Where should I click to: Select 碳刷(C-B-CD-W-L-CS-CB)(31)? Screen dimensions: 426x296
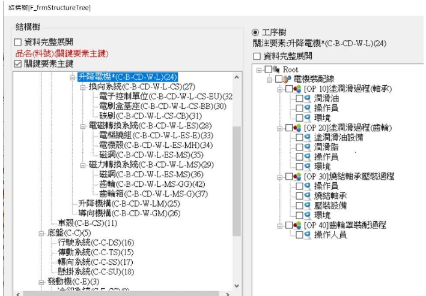click(x=150, y=116)
